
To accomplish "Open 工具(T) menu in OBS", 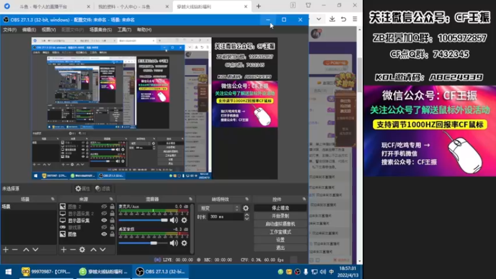I will click(125, 30).
